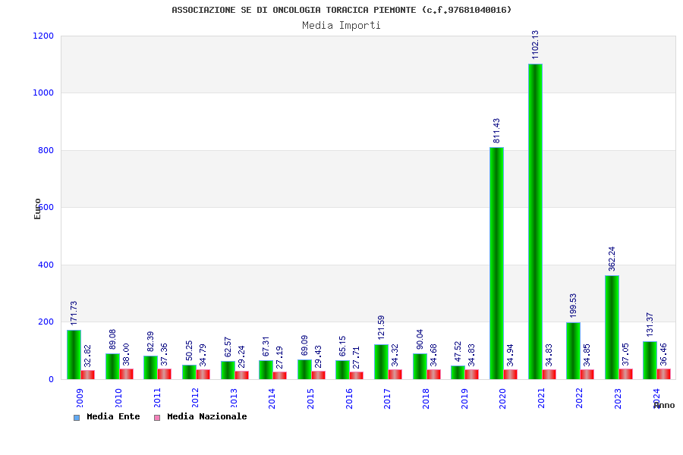Click the 67.31 value label
The height and width of the screenshot is (455, 683).
click(266, 346)
